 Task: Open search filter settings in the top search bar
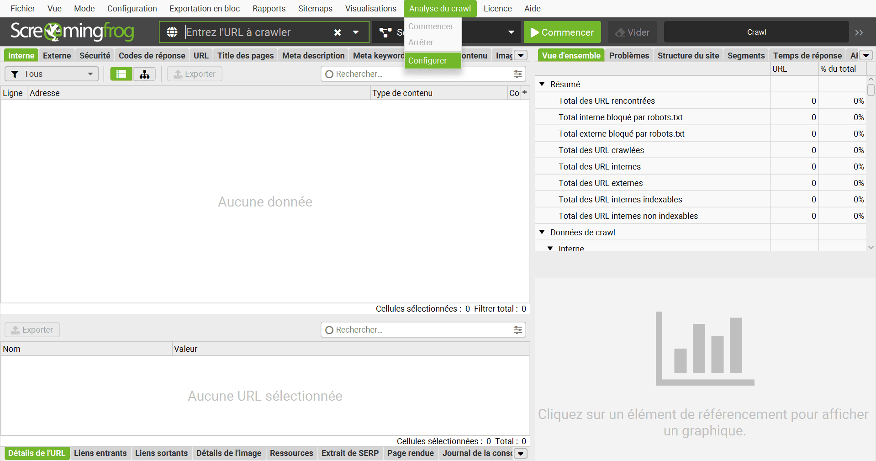click(x=517, y=74)
